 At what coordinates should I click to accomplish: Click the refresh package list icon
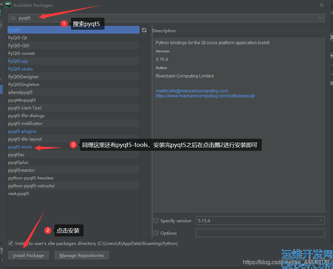click(x=144, y=30)
